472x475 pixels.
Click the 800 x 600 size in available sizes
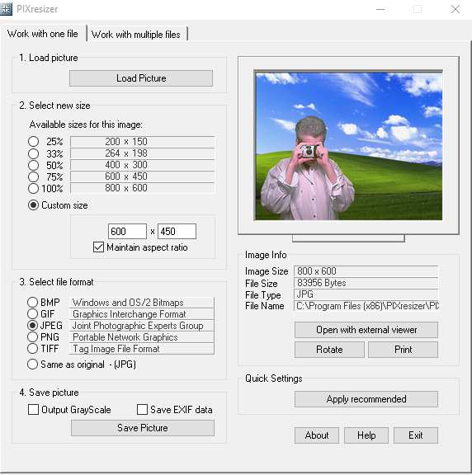pos(126,188)
